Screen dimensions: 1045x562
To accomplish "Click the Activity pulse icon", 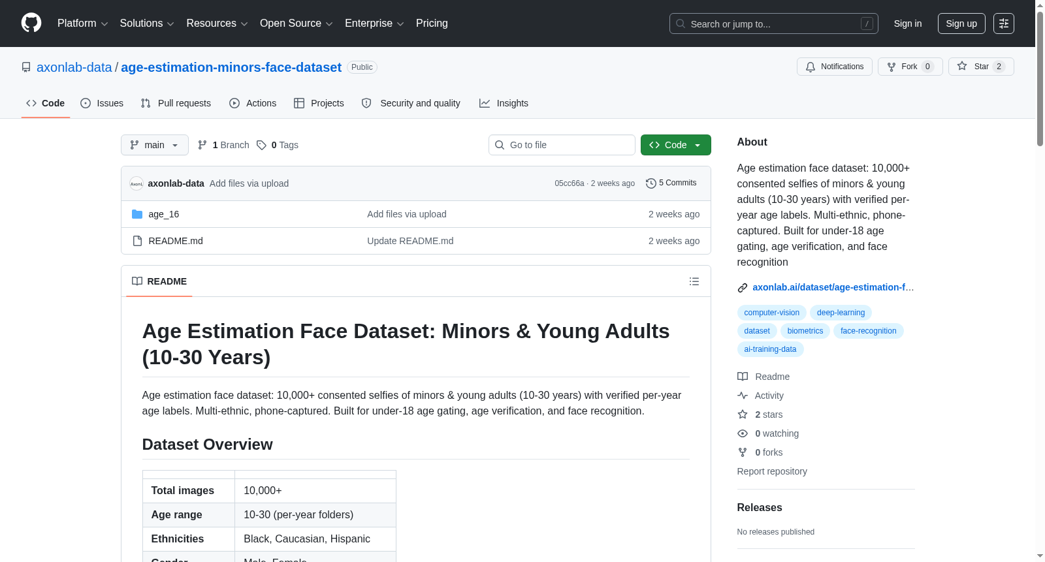I will click(743, 396).
